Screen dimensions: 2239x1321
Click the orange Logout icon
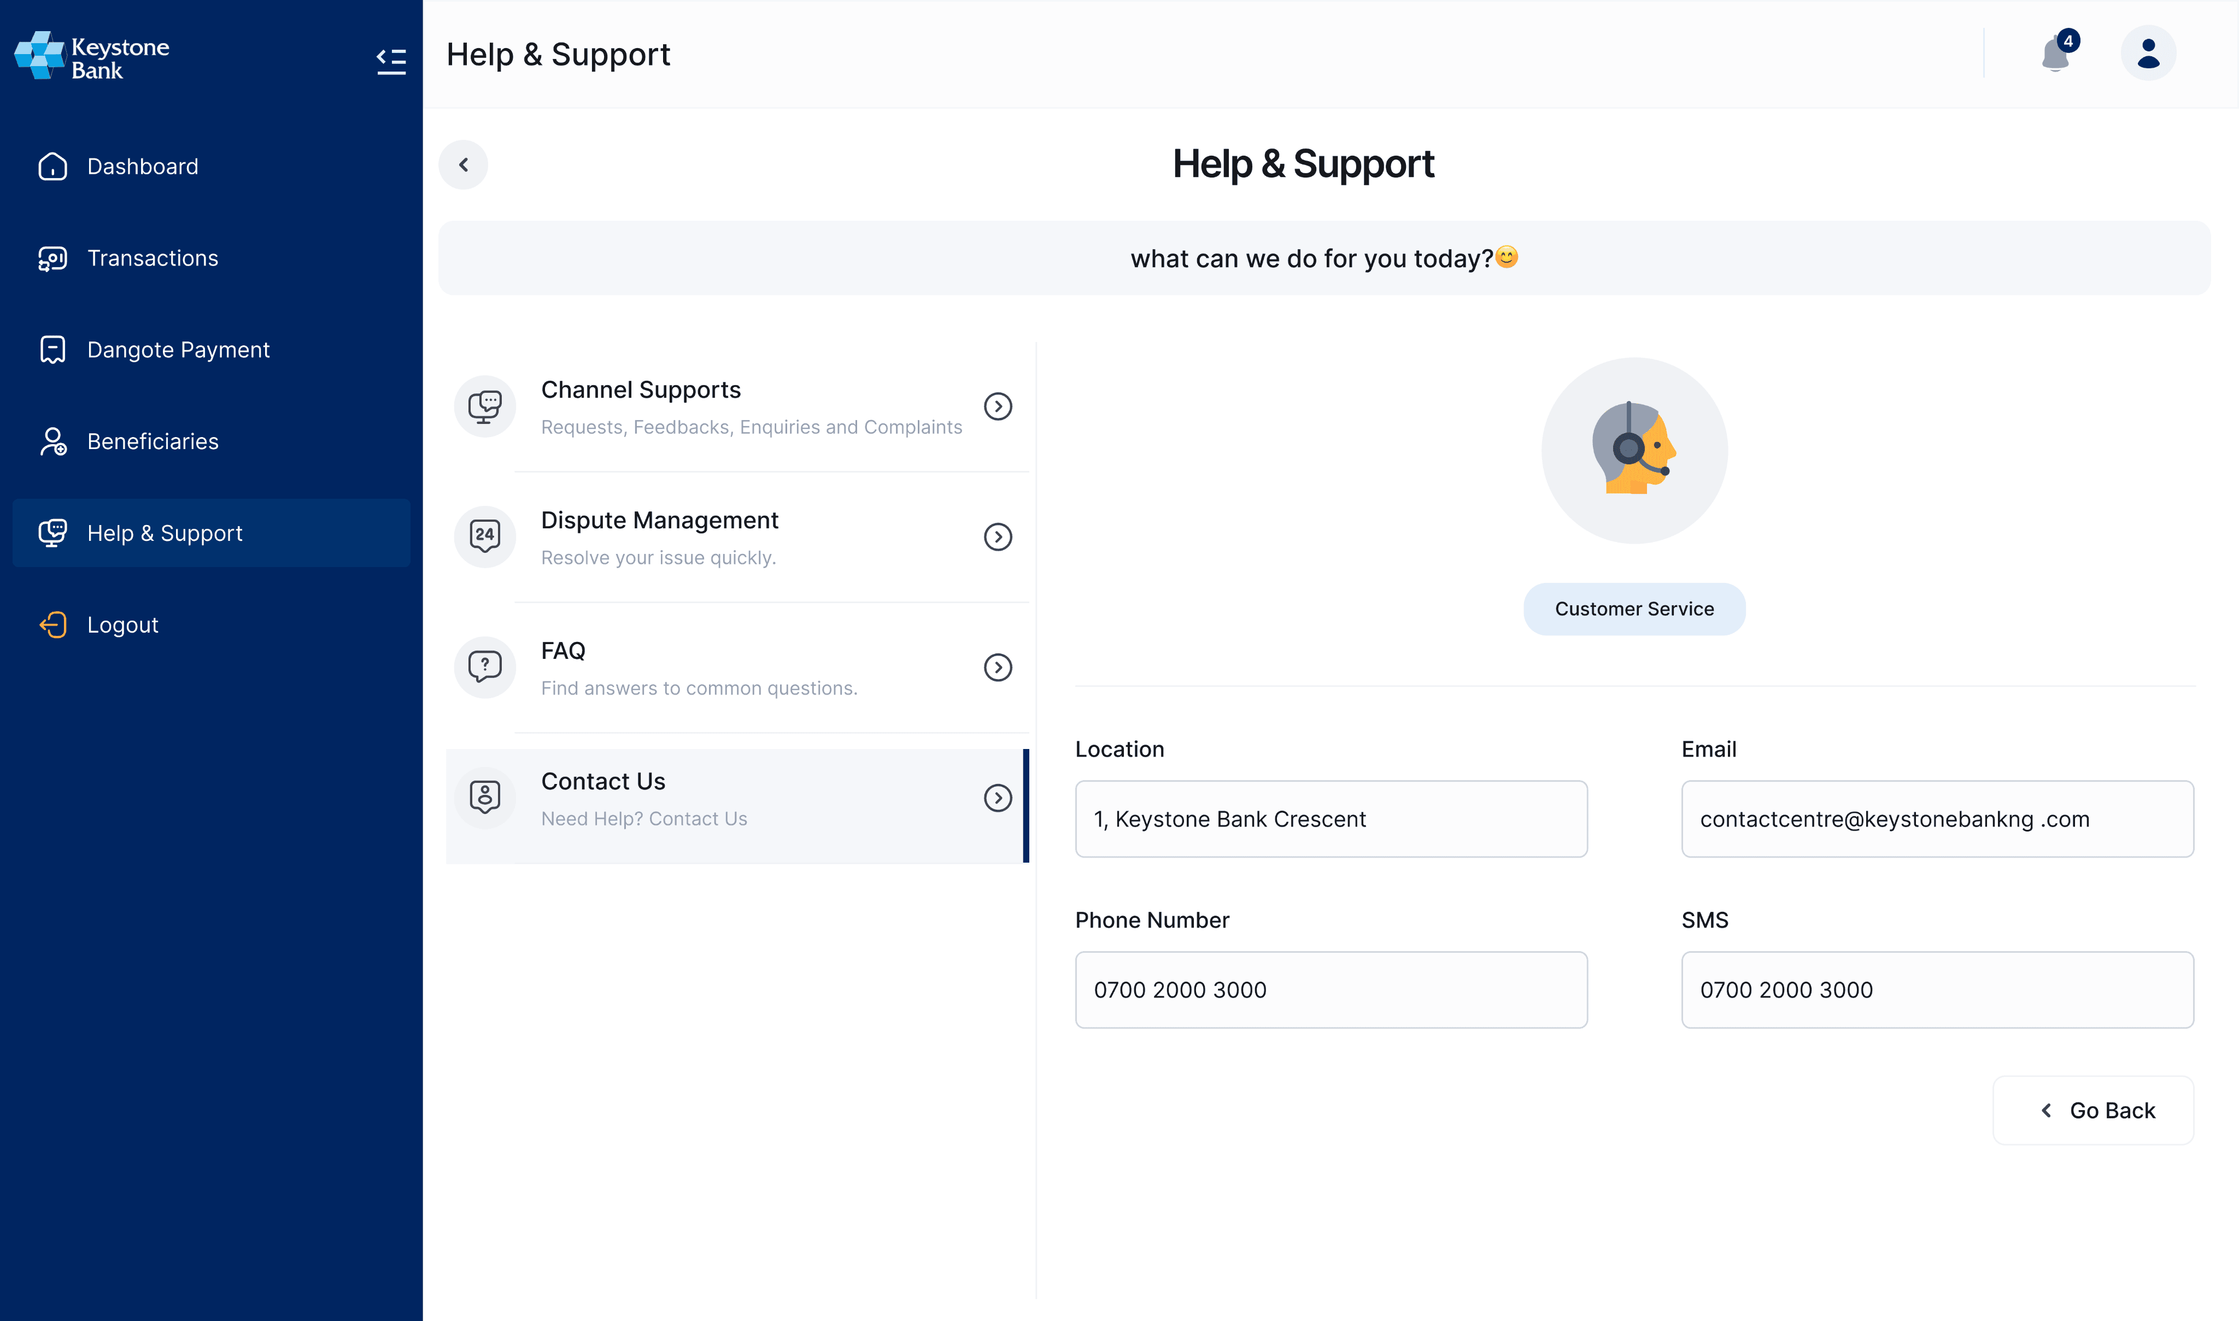click(x=52, y=625)
